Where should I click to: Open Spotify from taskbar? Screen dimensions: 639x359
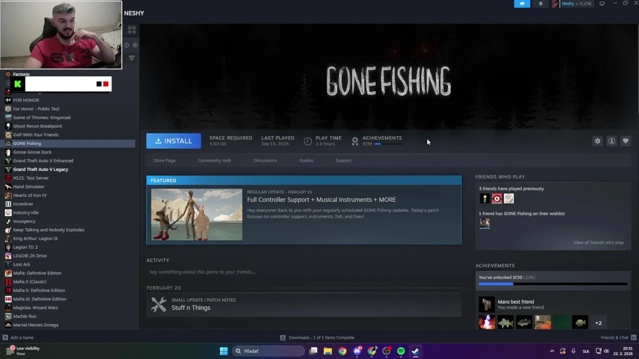tap(401, 351)
